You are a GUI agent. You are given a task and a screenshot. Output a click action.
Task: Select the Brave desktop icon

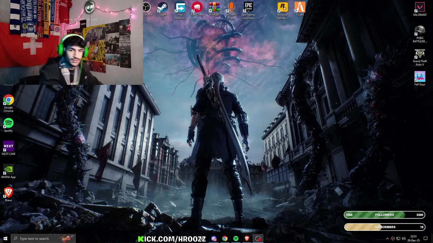point(8,195)
